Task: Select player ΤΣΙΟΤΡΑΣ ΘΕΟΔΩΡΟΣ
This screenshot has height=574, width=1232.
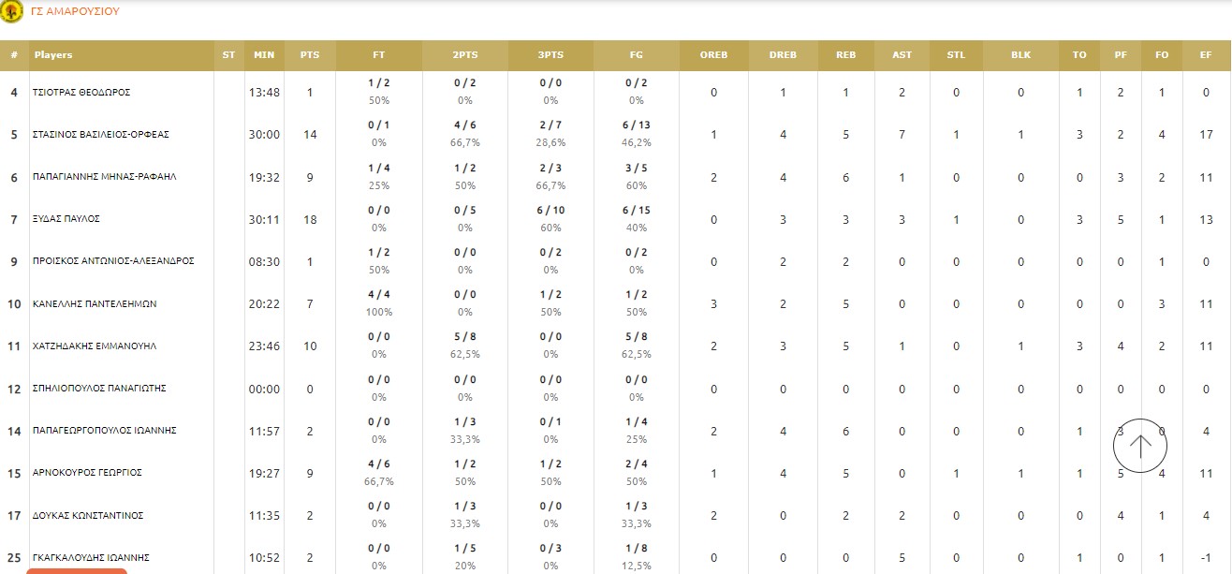Action: coord(81,93)
